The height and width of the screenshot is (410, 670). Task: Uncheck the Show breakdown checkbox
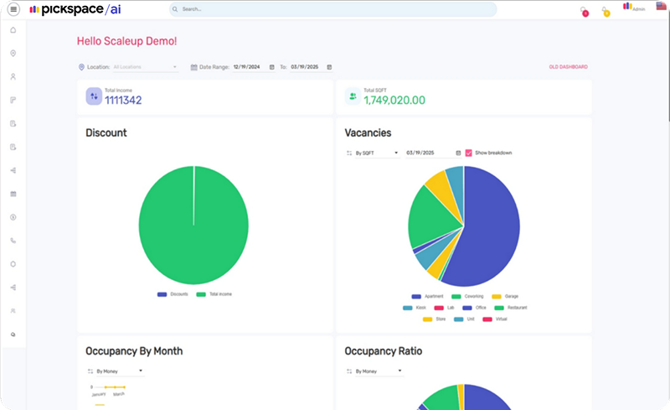click(x=469, y=153)
